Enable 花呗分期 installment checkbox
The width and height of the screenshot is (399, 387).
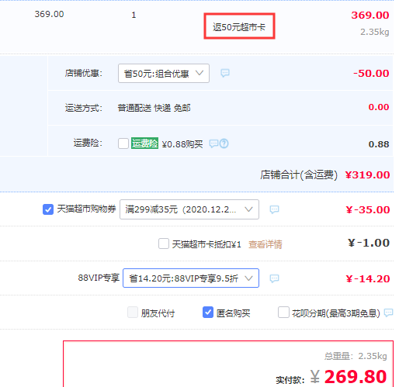[x=283, y=313]
